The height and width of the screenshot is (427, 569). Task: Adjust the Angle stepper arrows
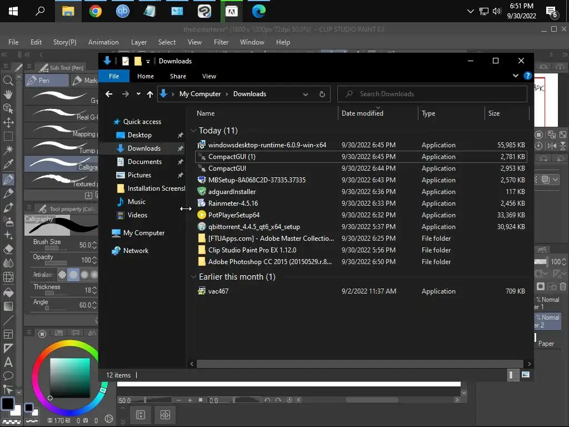[94, 305]
